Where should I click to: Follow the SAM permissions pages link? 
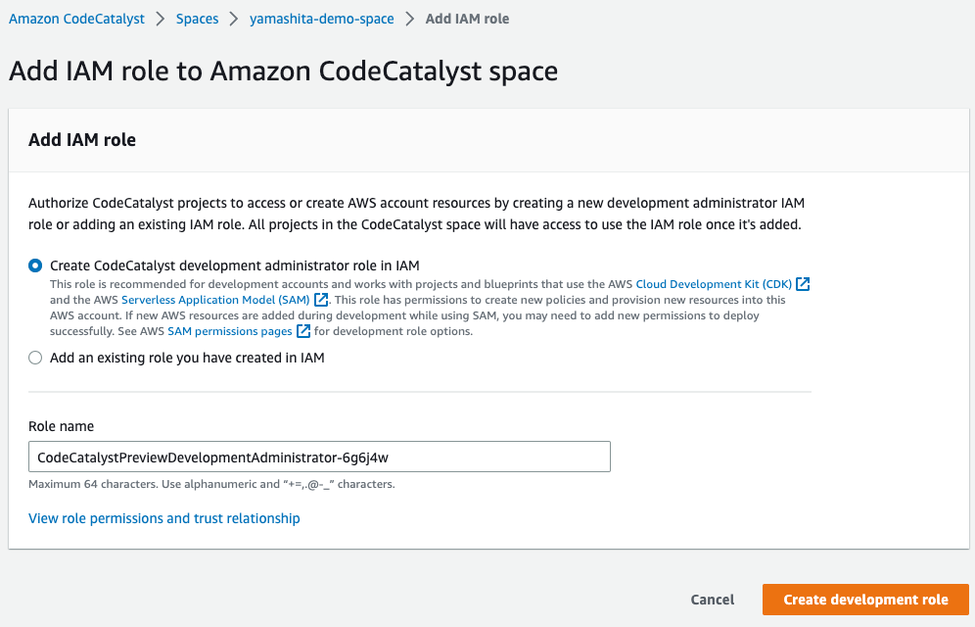tap(229, 331)
